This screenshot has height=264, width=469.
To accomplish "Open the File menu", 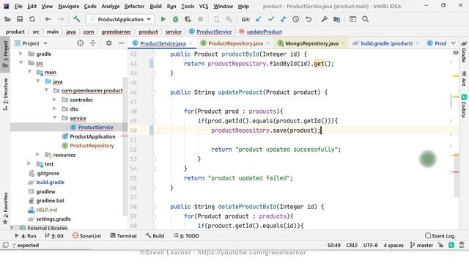I will pyautogui.click(x=18, y=7).
